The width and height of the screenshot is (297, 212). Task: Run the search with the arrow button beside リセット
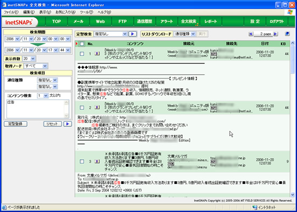[x=67, y=124]
